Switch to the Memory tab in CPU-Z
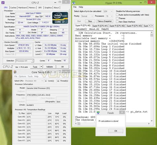 pos(32,8)
